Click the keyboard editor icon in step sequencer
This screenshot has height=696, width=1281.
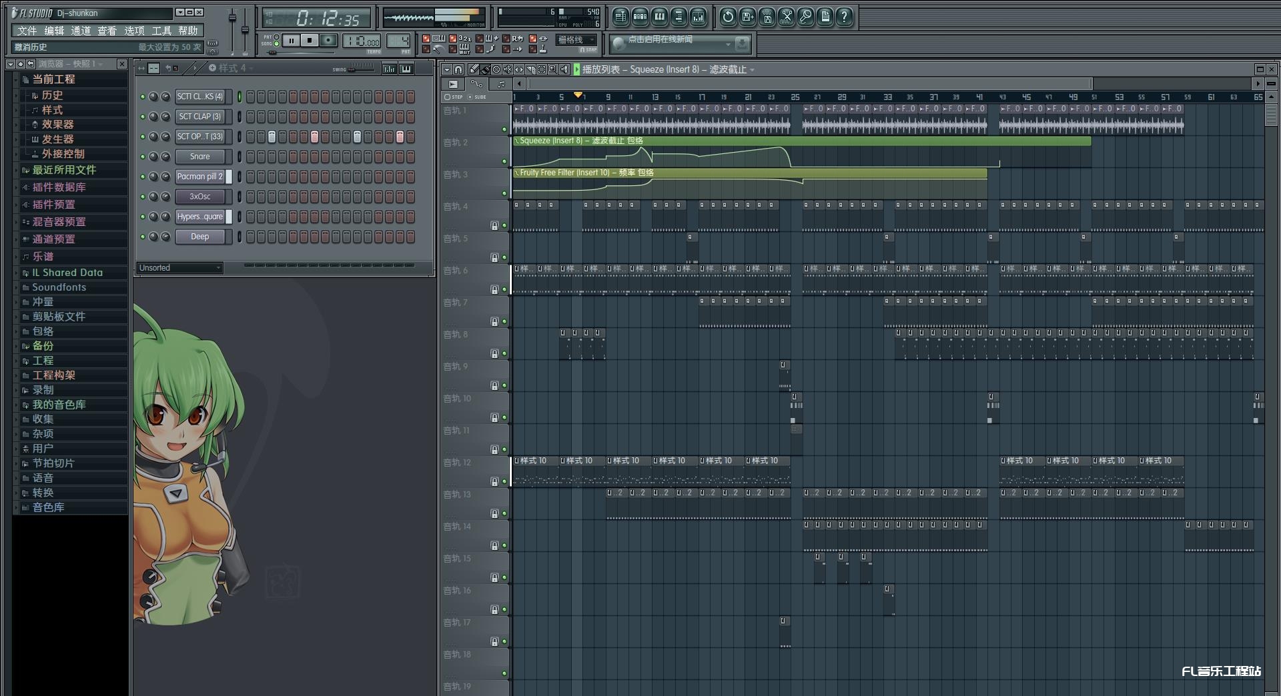406,68
